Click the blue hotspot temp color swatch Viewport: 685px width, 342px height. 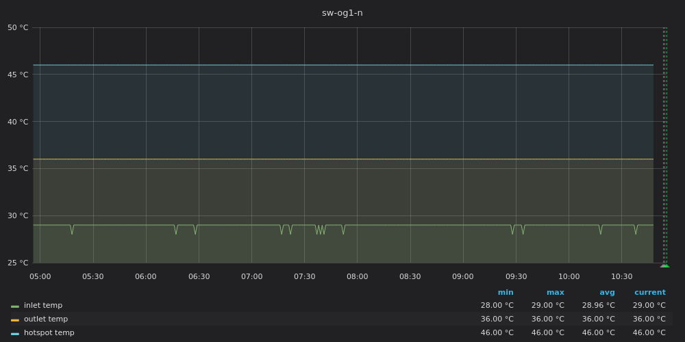15,334
